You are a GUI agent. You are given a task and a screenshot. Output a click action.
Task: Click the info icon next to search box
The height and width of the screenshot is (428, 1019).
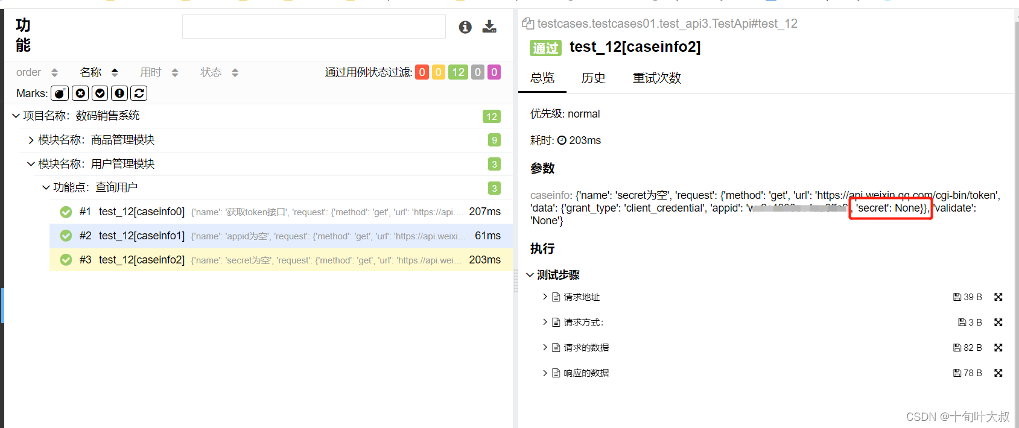[465, 27]
